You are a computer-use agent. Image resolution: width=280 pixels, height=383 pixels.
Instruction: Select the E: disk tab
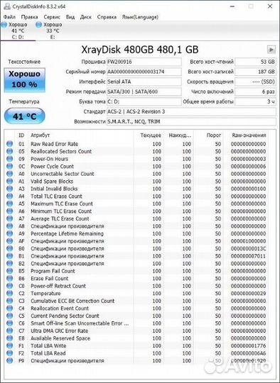pyautogui.click(x=53, y=30)
